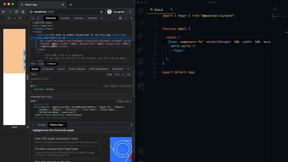Open the Properties pane tab
The height and width of the screenshot is (162, 288).
[x=118, y=69]
